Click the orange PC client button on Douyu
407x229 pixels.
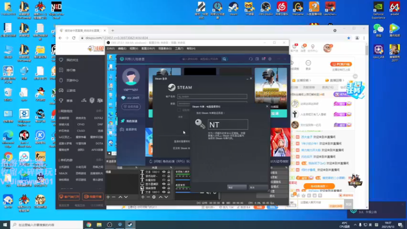[341, 64]
